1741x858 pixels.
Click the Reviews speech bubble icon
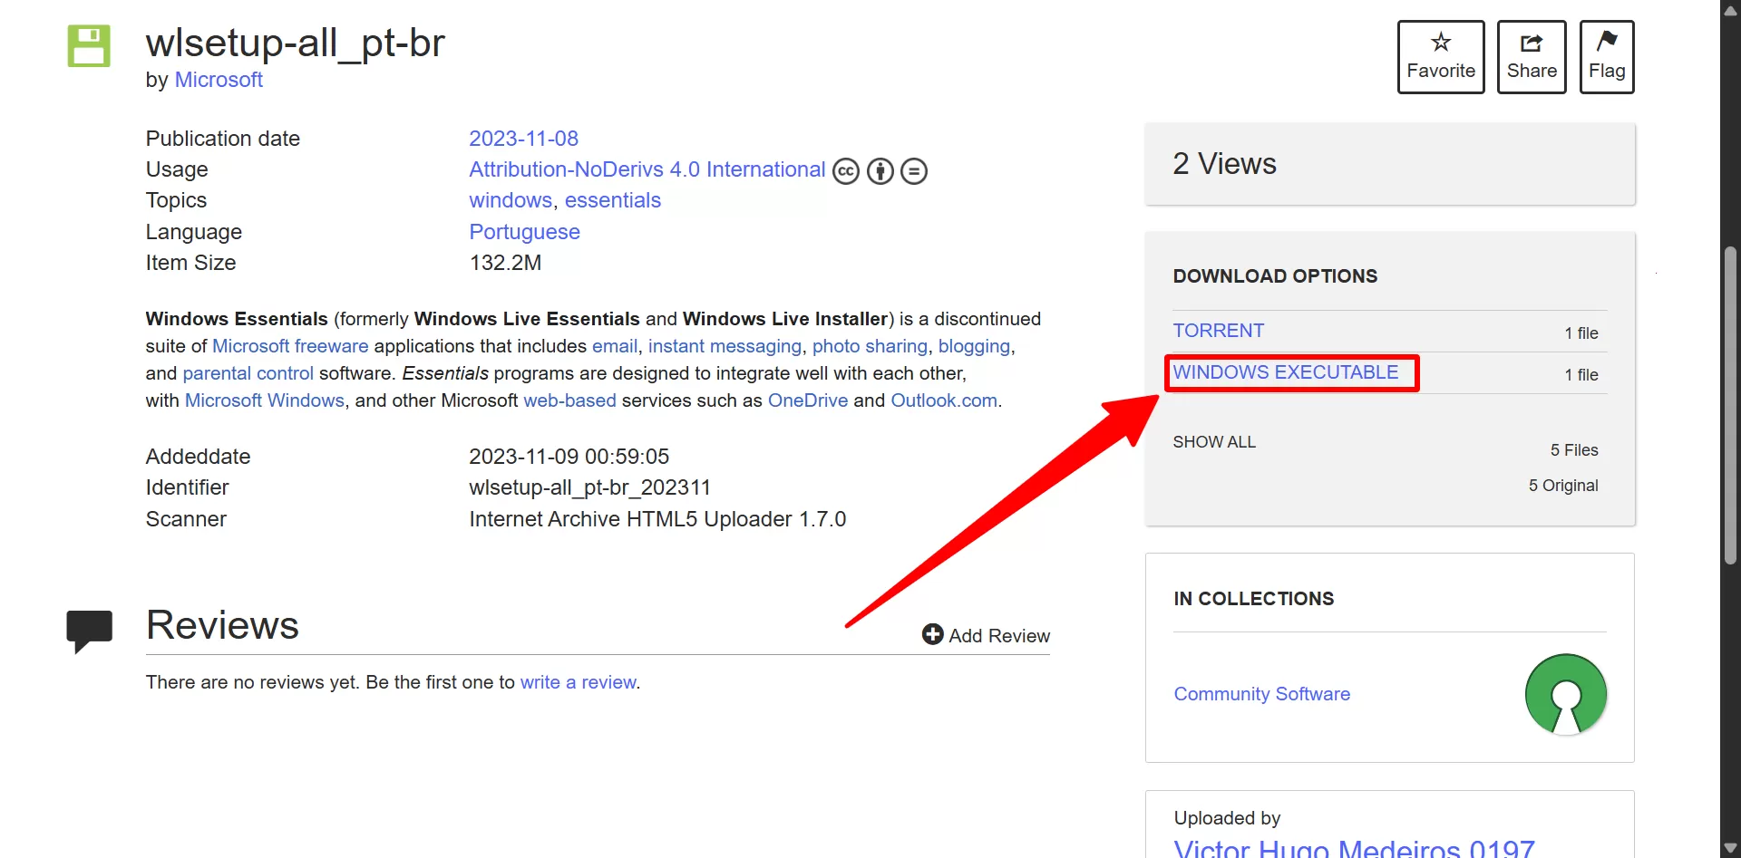pyautogui.click(x=89, y=631)
